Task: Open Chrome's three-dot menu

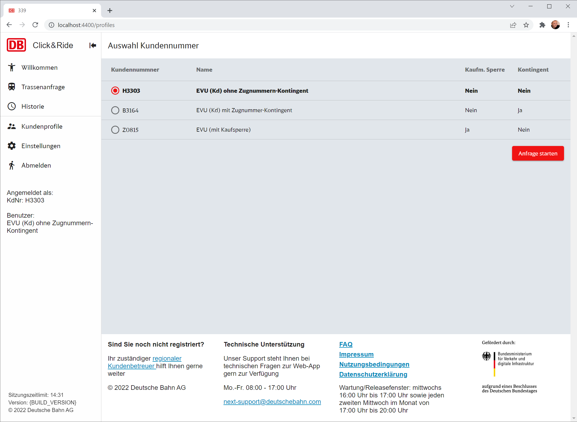Action: click(568, 25)
